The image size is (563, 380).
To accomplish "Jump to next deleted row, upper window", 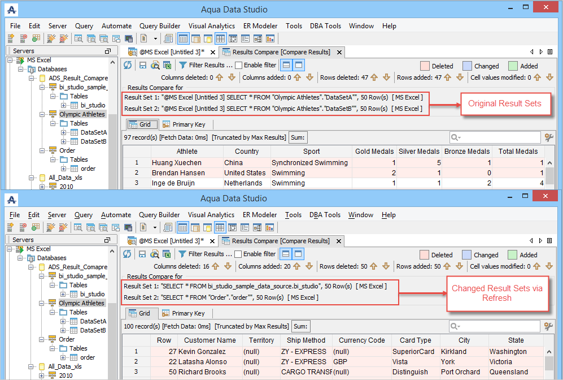I will pos(387,77).
